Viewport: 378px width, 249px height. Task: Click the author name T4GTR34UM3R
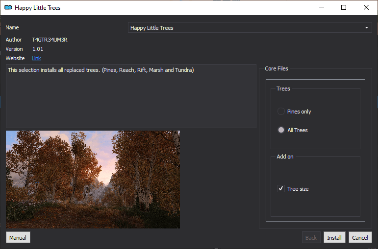[x=50, y=40]
